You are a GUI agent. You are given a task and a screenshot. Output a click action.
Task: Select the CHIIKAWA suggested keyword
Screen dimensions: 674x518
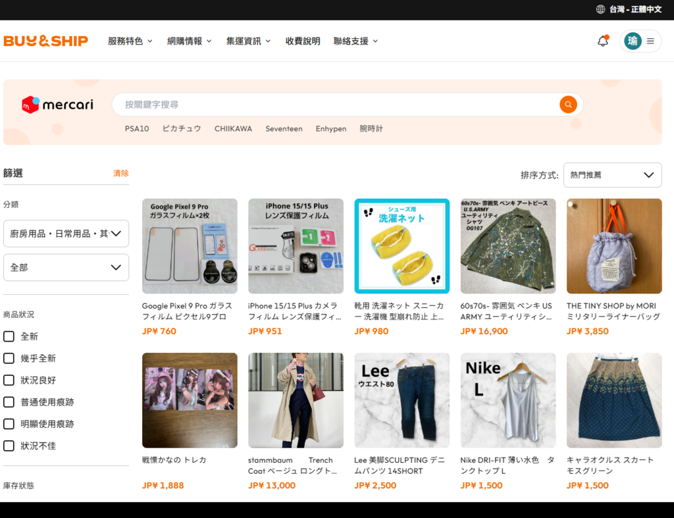point(233,128)
